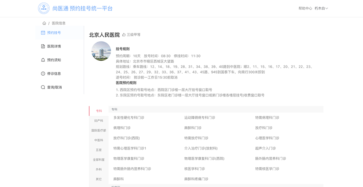Open the 帮助中心 link
The width and height of the screenshot is (363, 187).
click(x=305, y=8)
